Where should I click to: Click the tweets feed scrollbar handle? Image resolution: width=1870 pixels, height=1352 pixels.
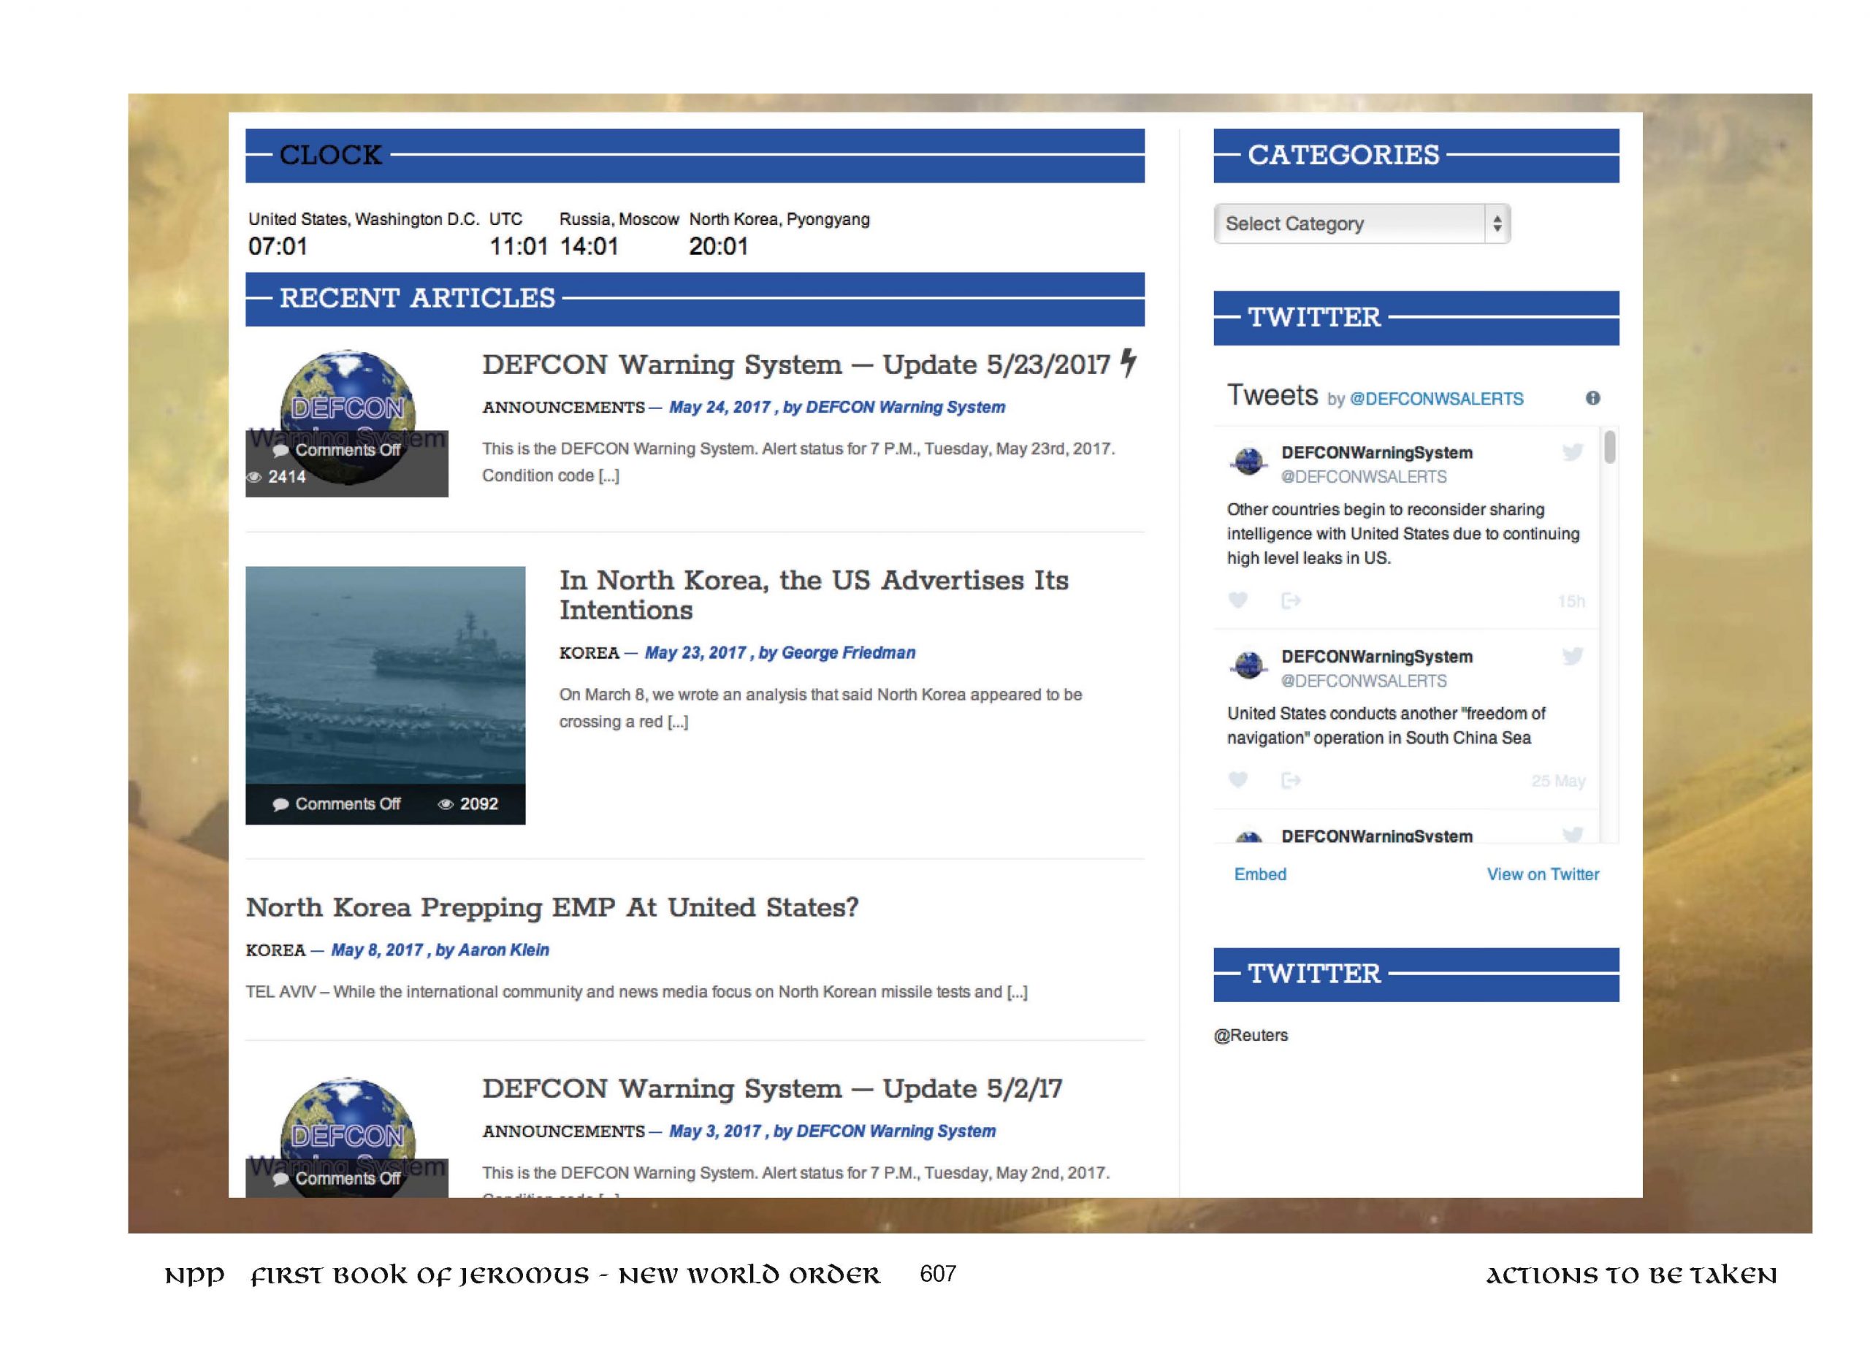point(1609,448)
